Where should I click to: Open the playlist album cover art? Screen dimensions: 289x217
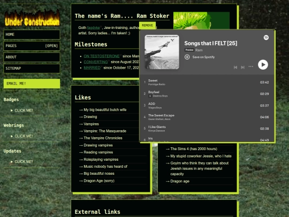[162, 52]
